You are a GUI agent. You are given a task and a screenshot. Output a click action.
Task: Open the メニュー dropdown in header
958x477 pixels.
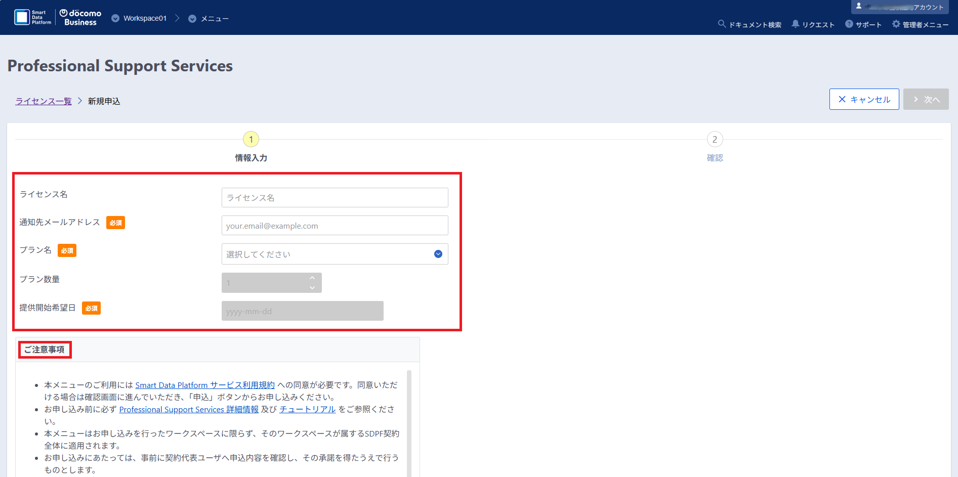click(x=192, y=19)
